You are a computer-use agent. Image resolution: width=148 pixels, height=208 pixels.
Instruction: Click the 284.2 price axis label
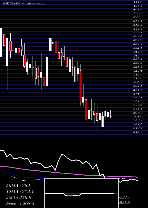pyautogui.click(x=138, y=101)
